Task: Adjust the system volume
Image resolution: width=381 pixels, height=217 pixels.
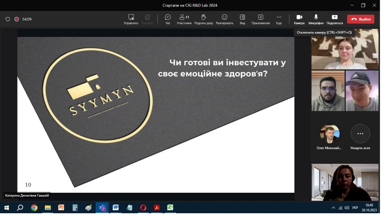Action: [347, 208]
